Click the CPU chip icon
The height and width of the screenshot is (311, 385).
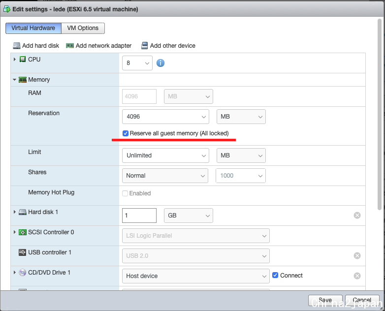pos(23,59)
